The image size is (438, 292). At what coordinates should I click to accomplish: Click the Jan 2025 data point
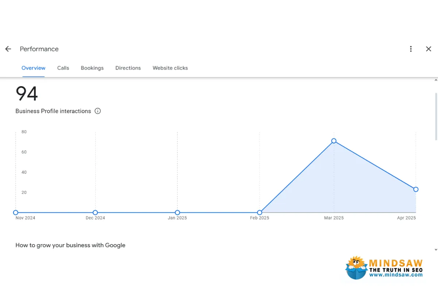[x=177, y=212]
